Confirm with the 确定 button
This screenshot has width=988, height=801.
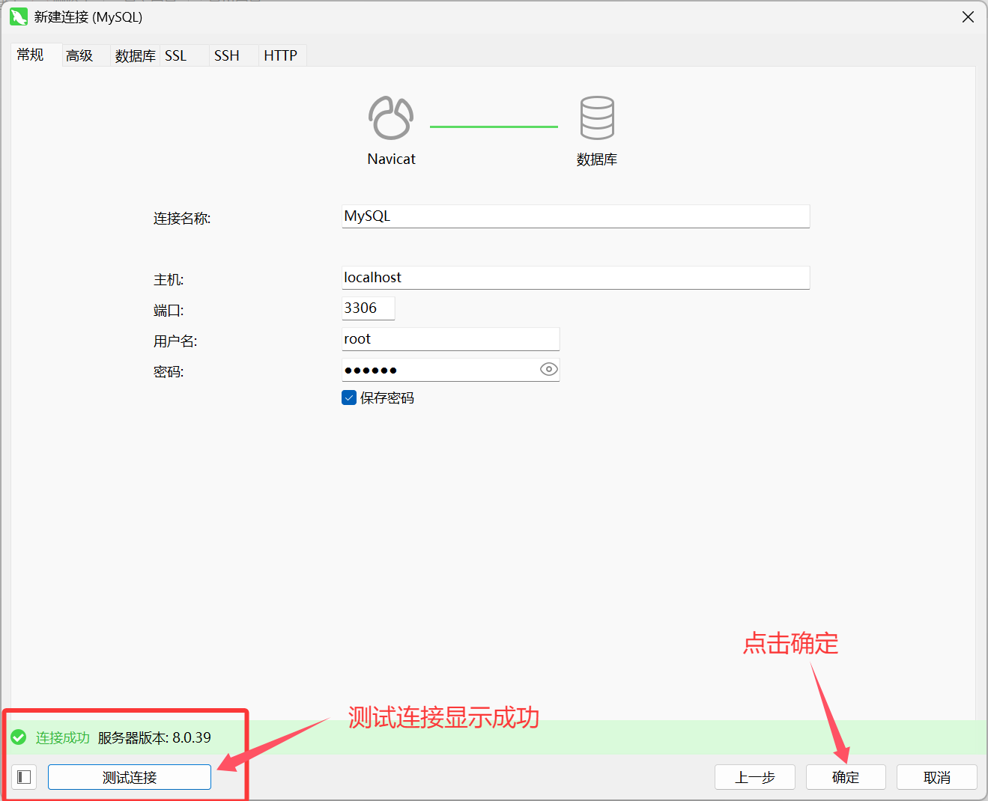tap(846, 777)
